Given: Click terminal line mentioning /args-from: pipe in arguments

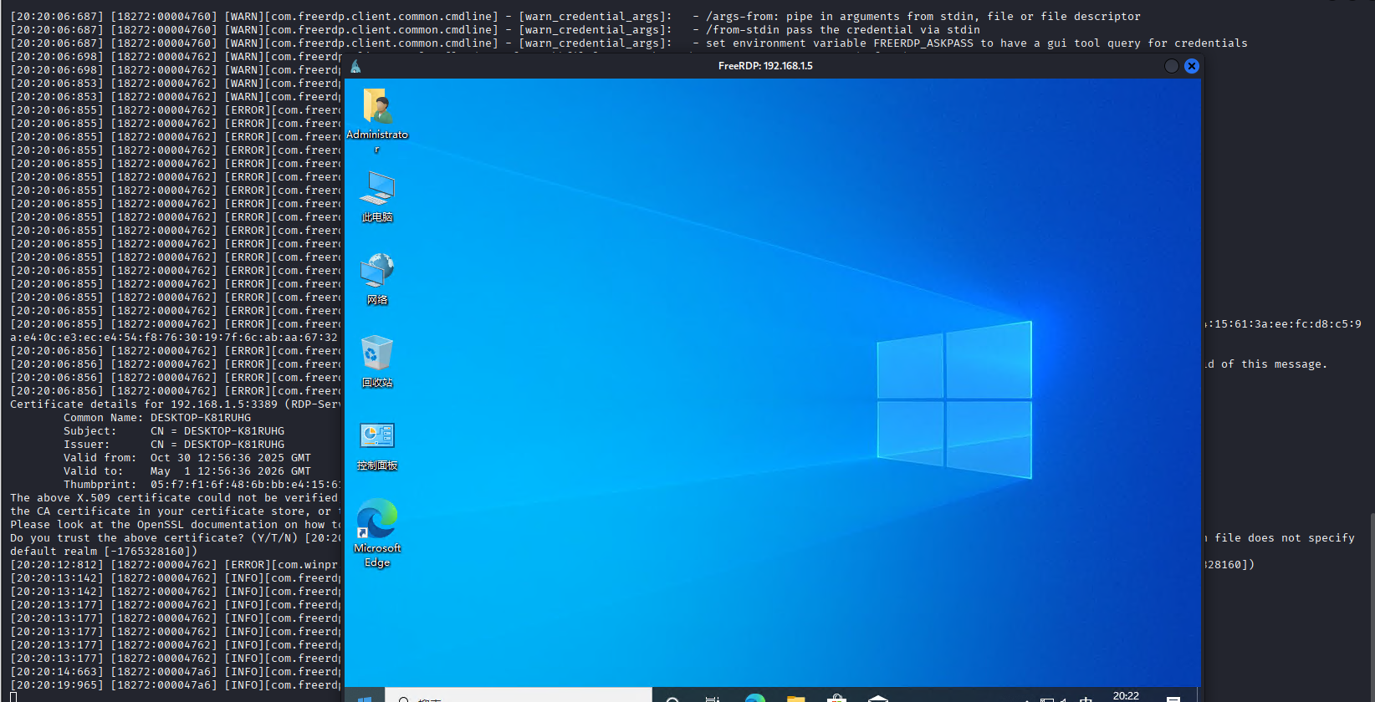Looking at the screenshot, I should pos(575,16).
